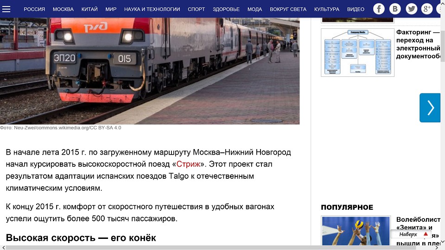
Task: Share via Facebook icon
Action: [379, 9]
